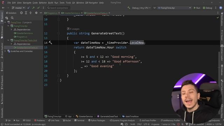Open the master branch dropdown

click(18, 8)
